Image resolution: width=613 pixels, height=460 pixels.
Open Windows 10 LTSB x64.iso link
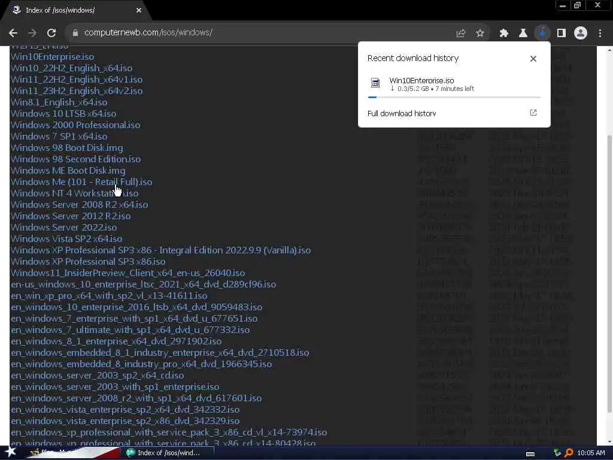(x=63, y=113)
